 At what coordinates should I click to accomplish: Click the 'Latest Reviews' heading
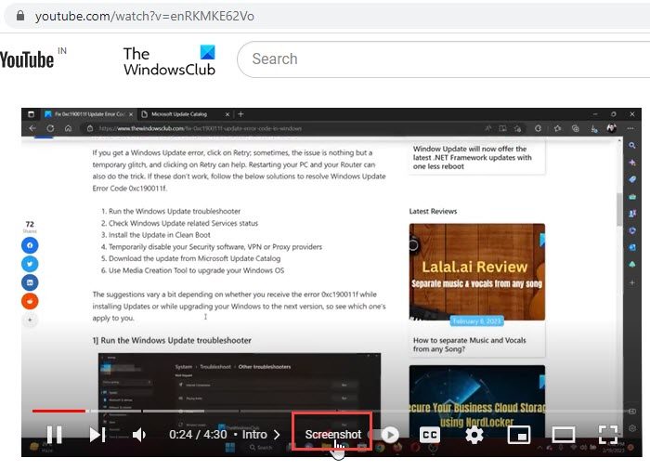433,211
